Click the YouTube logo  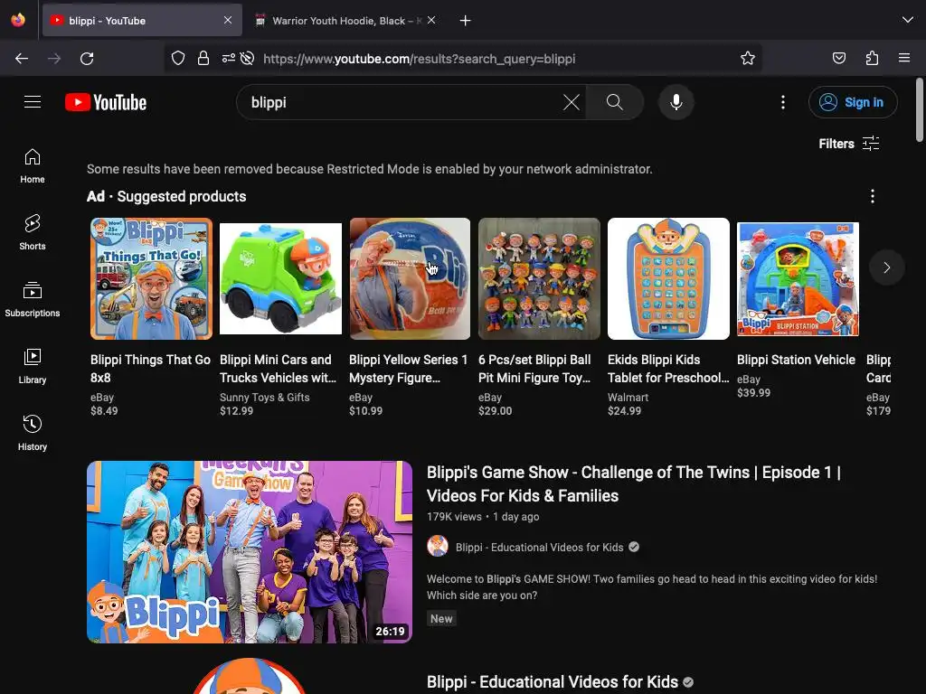(x=106, y=102)
